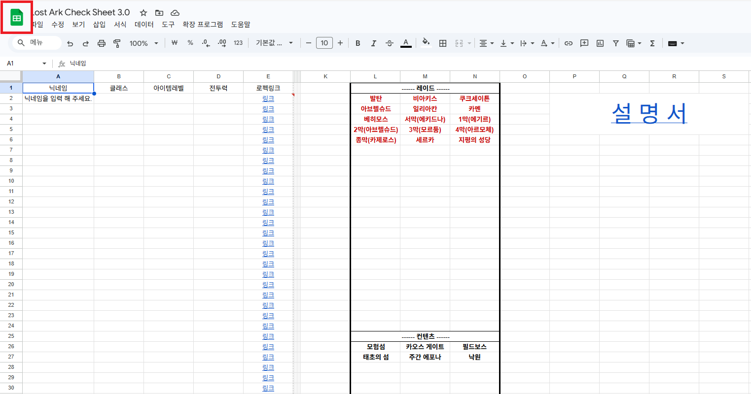Screen dimensions: 751x394
Task: Toggle bold formatting
Action: tap(358, 43)
